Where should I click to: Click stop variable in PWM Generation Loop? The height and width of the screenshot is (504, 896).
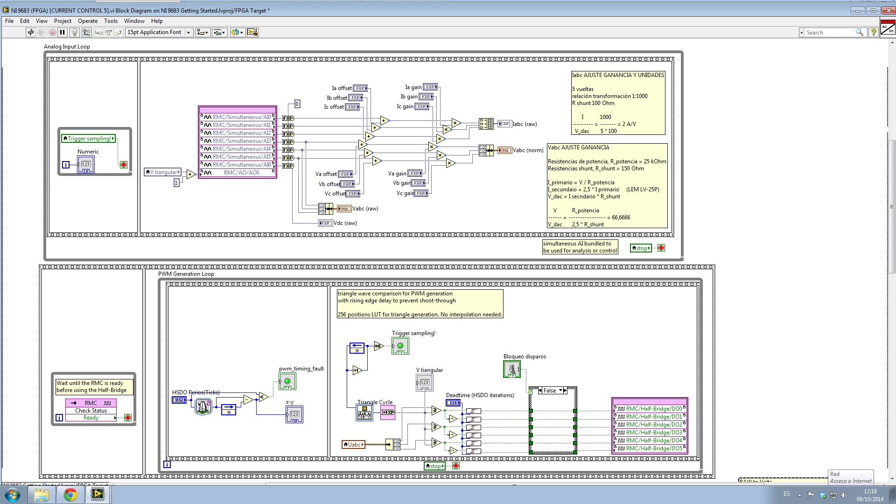434,466
